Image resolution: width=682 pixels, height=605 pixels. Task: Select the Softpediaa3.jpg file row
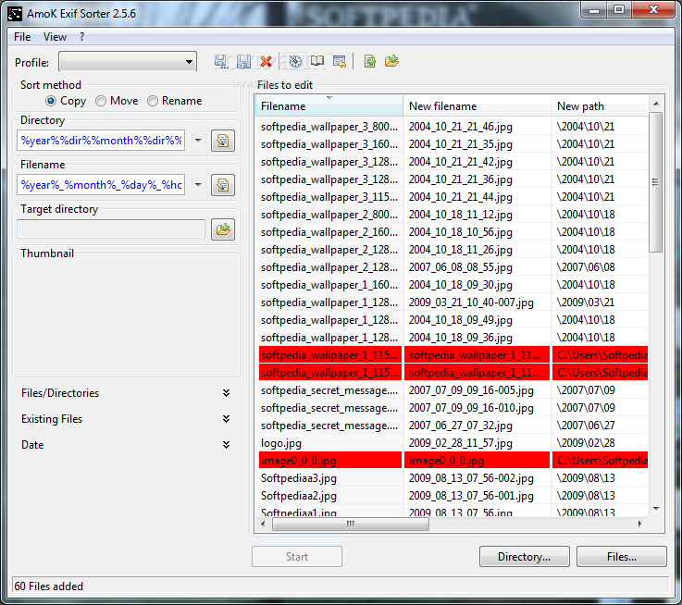pos(452,478)
